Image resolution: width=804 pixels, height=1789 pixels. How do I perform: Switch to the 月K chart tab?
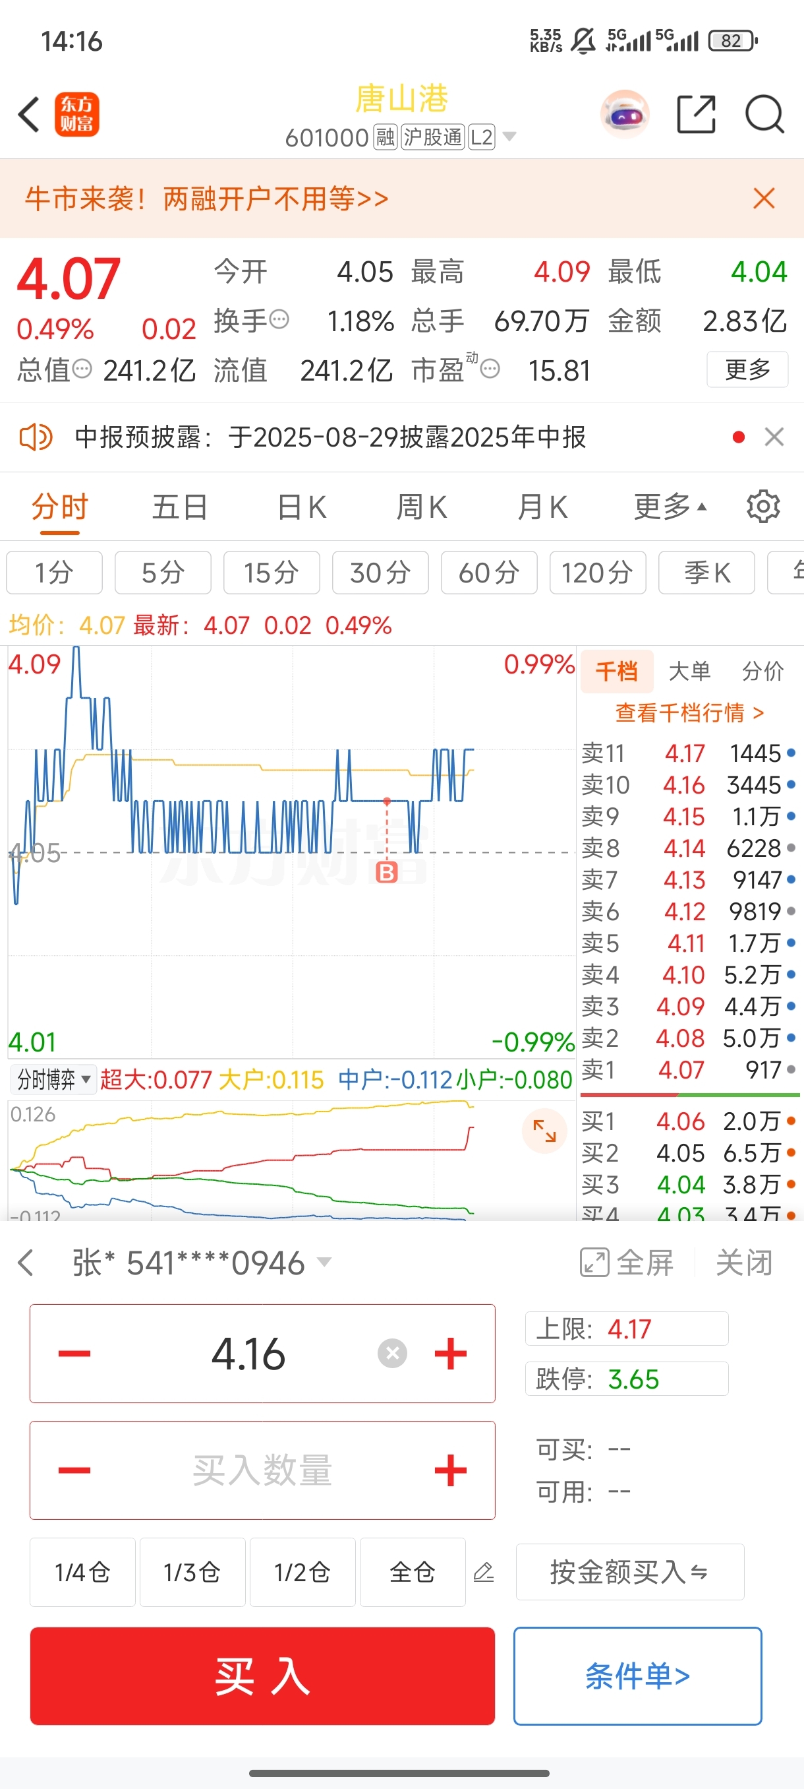[542, 507]
